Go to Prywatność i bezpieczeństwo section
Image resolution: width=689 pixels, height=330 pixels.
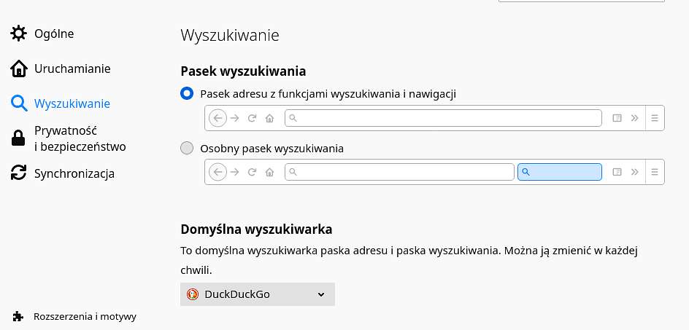click(x=80, y=138)
